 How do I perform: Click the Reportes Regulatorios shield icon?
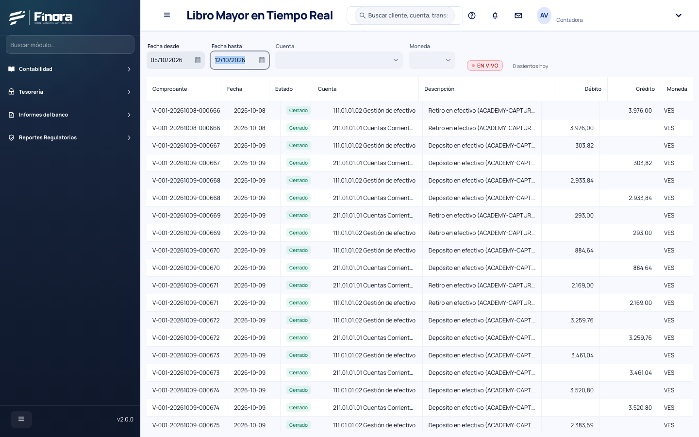click(x=12, y=137)
